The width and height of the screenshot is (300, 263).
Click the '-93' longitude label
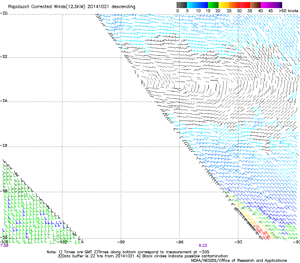point(238,242)
